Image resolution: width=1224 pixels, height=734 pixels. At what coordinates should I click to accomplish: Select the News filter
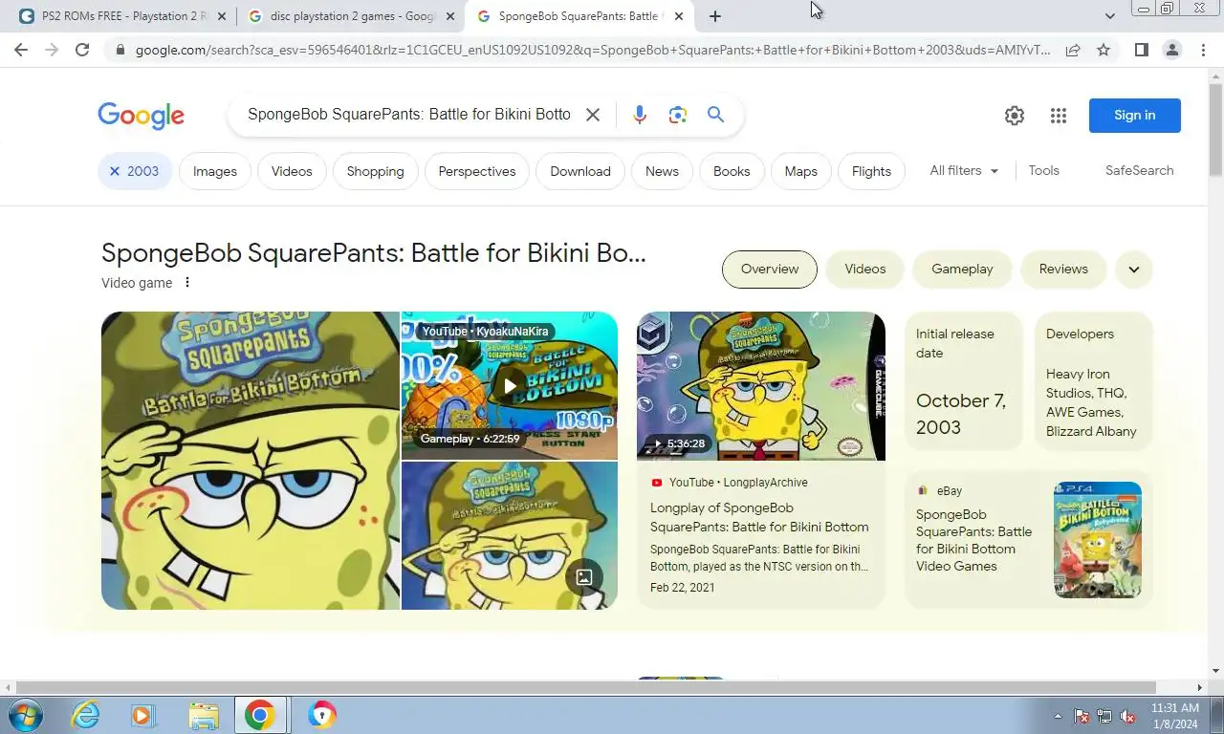(x=662, y=171)
